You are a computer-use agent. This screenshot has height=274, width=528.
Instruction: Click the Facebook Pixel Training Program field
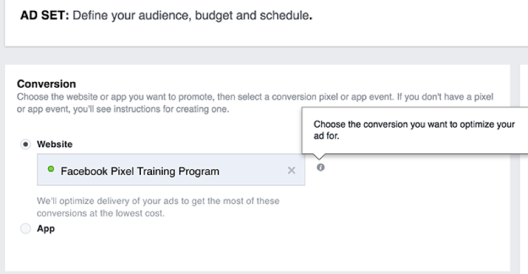(171, 170)
